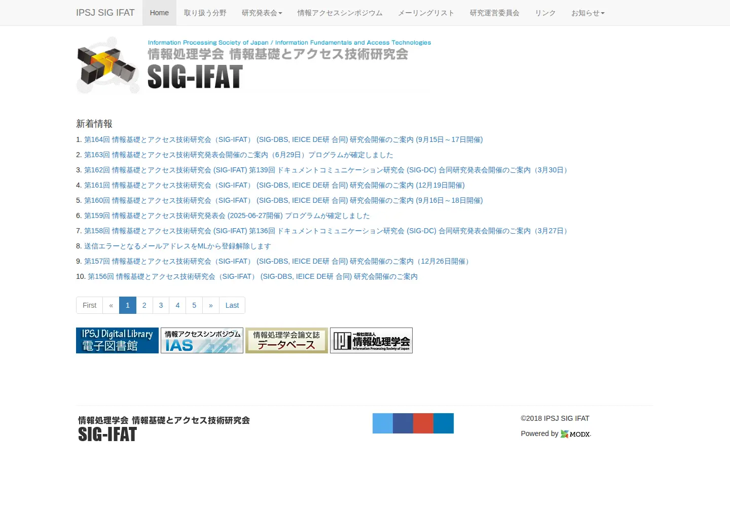Open the 情報アクセスシンポジウム IAS banner
The height and width of the screenshot is (507, 730).
[x=202, y=340]
